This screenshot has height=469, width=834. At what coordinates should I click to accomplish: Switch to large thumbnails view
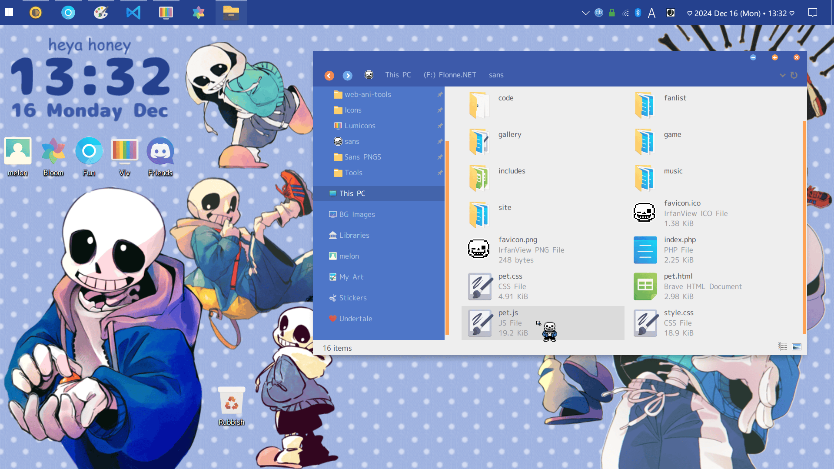pos(797,347)
